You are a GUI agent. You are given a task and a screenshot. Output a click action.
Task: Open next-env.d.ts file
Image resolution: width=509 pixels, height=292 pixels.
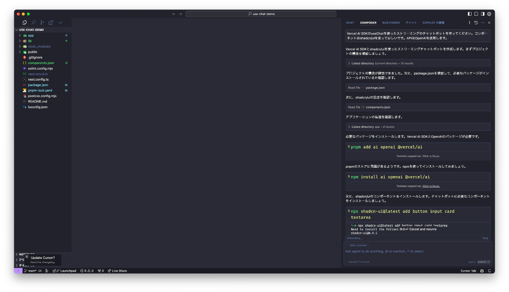(x=43, y=74)
